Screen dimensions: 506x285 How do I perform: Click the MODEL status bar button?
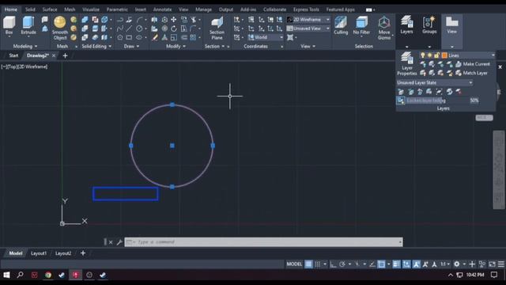coord(294,264)
